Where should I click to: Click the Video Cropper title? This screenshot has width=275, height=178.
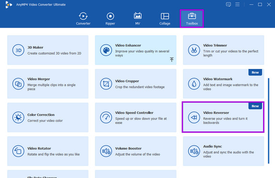coord(127,81)
